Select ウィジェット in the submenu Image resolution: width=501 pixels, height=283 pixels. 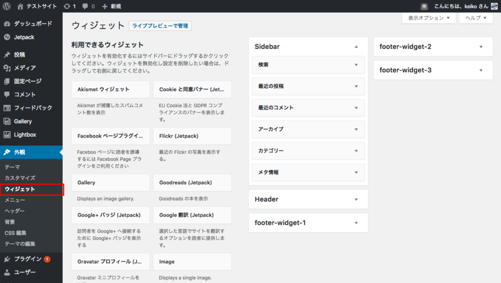(x=20, y=189)
